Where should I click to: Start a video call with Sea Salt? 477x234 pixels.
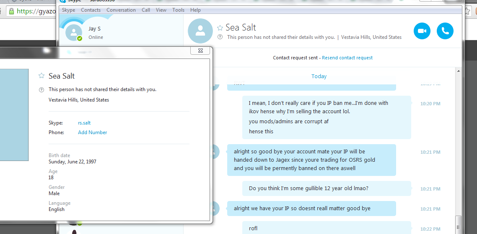(x=422, y=31)
